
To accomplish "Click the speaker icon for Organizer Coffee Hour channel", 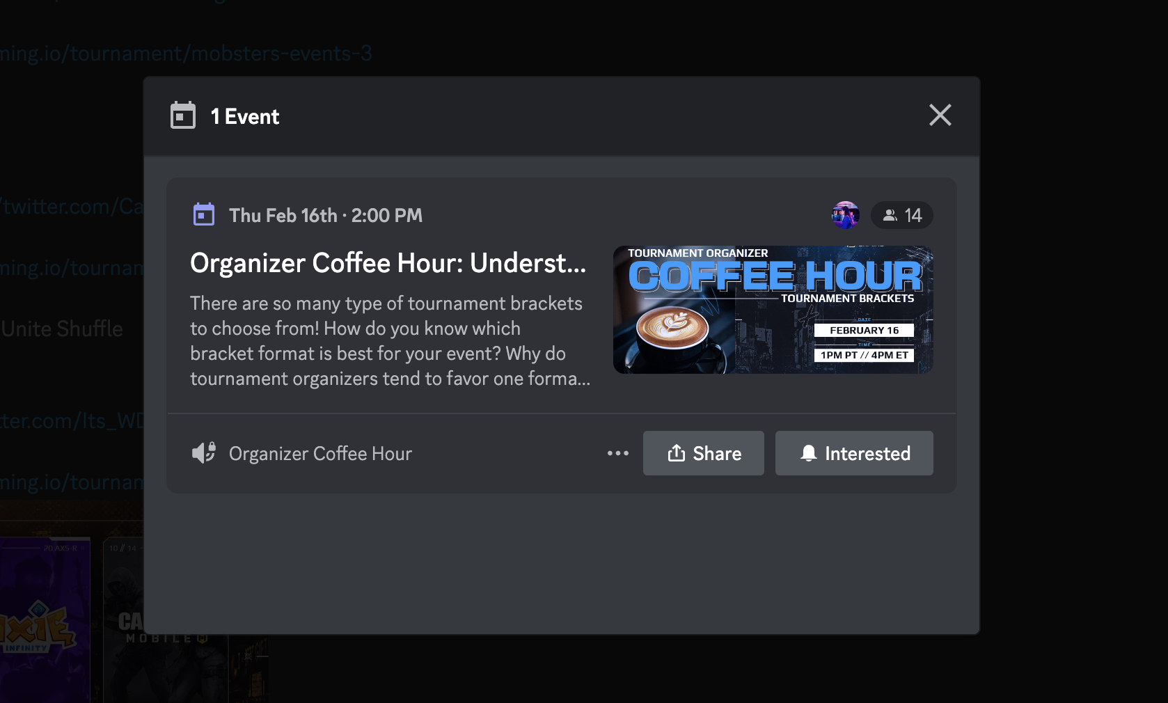I will point(203,453).
